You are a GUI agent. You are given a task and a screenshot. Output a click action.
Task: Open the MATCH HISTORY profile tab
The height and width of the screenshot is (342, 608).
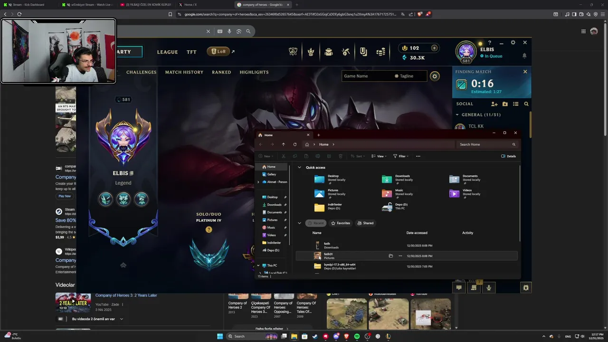tap(184, 72)
